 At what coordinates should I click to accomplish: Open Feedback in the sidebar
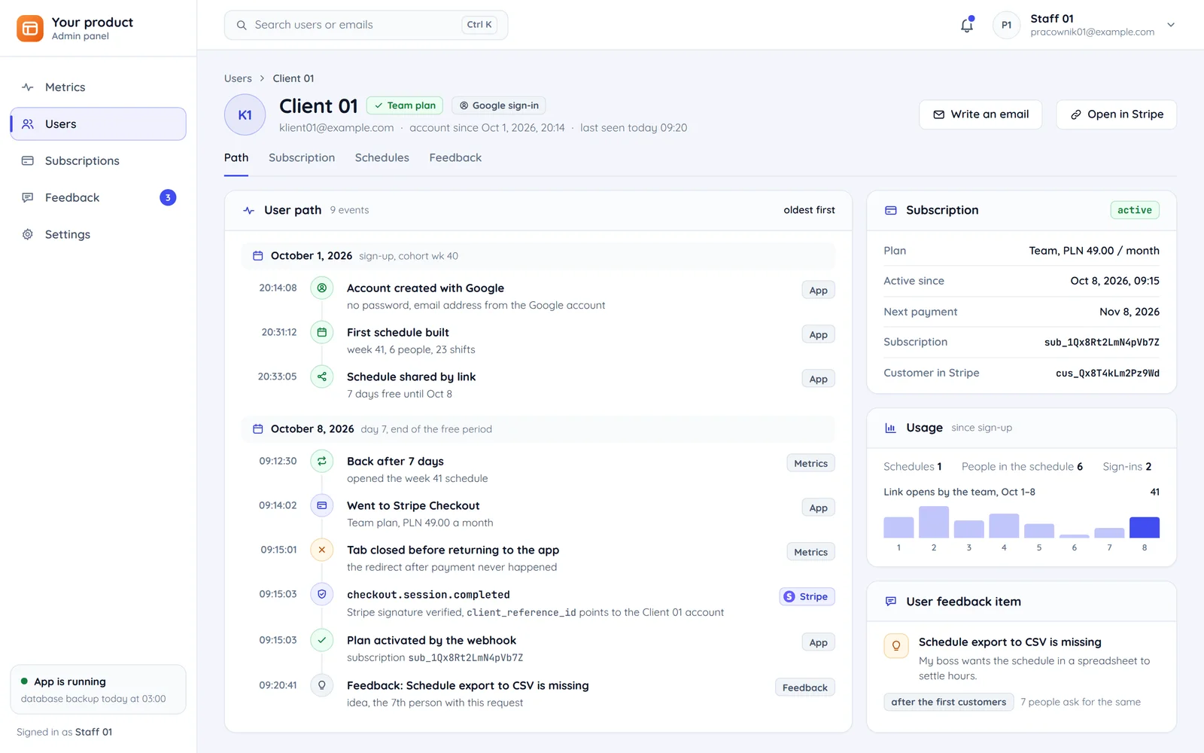tap(98, 198)
